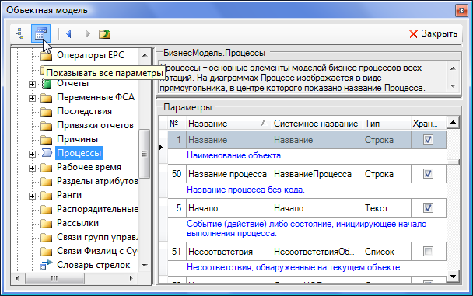Check storage checkbox for Несоответствия row

428,251
